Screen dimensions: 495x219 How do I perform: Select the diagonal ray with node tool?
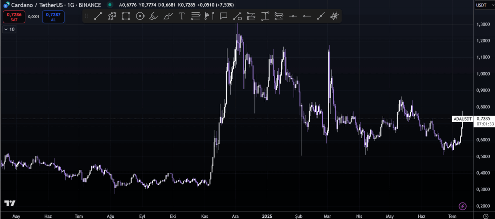point(321,16)
